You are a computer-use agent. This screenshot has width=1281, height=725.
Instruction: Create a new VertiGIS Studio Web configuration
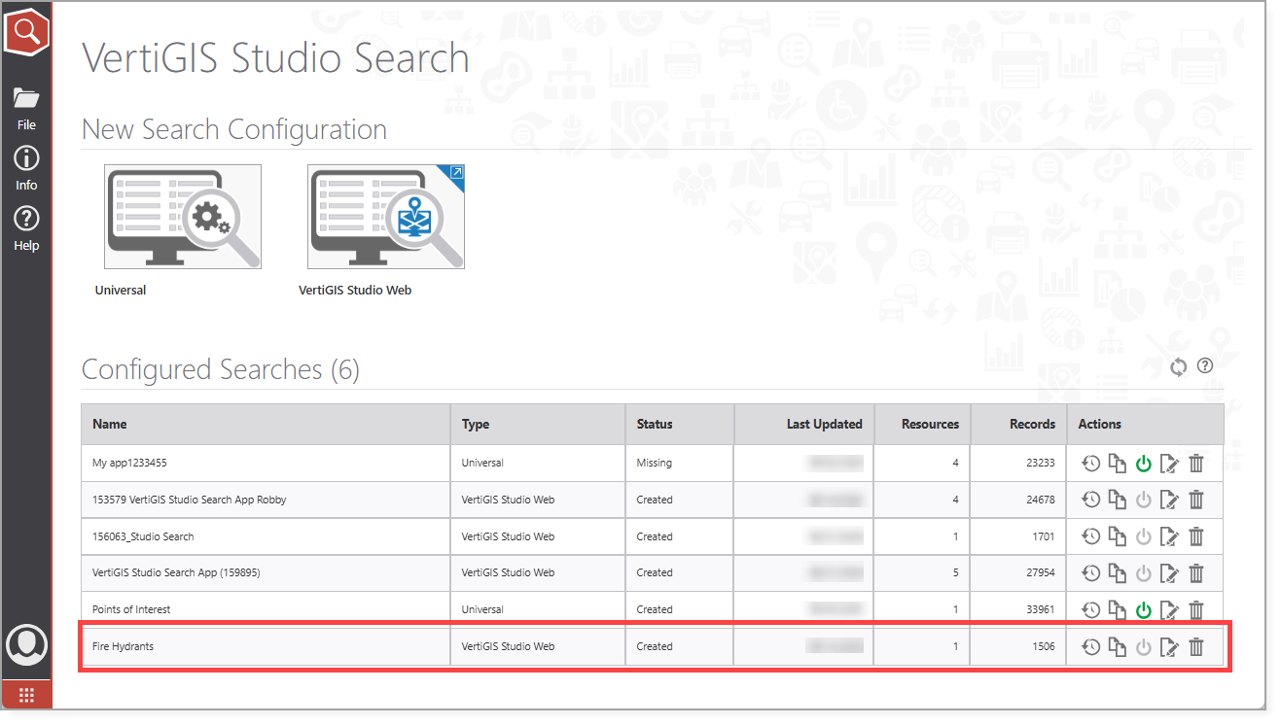(x=386, y=217)
